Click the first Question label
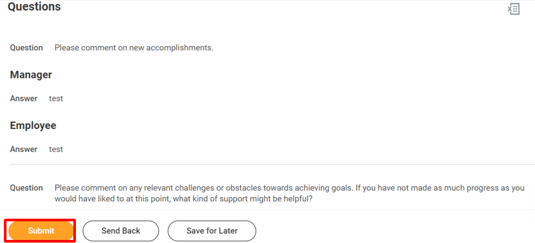This screenshot has width=535, height=243. point(26,48)
